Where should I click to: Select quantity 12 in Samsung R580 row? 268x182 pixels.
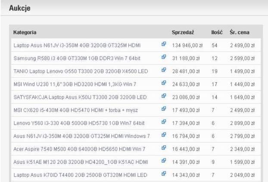[x=215, y=58]
